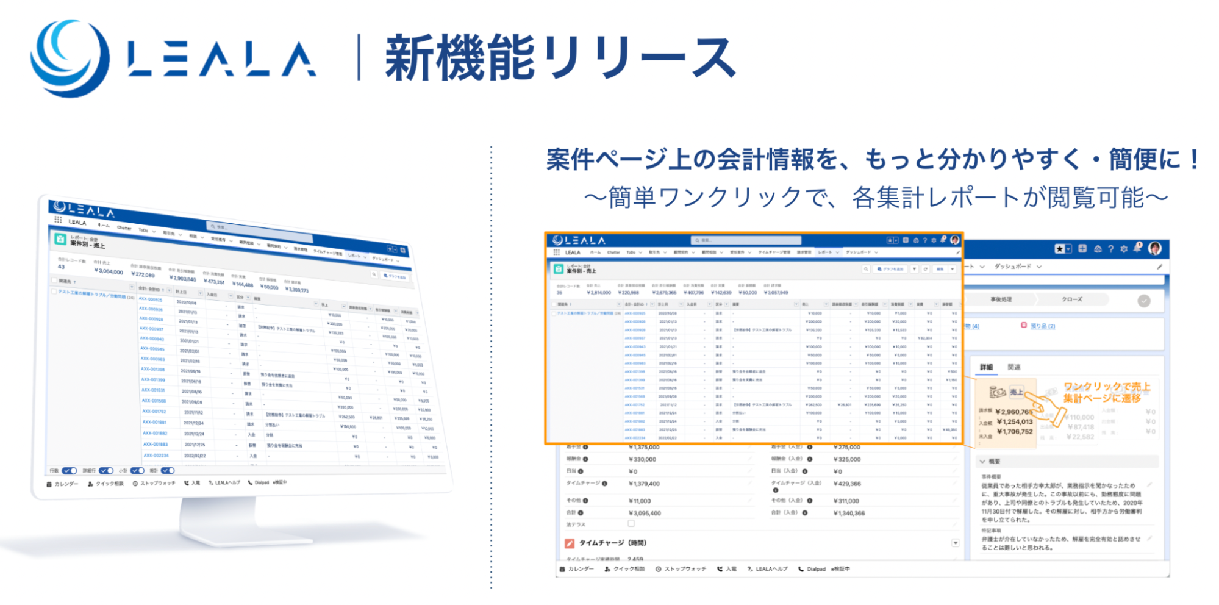Switch to the 詳細 tab on the case page
1219x605 pixels.
[x=986, y=367]
